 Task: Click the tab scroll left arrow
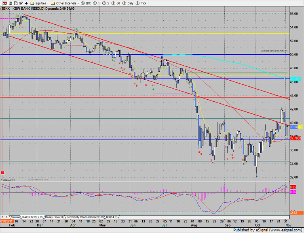[x=2, y=217]
